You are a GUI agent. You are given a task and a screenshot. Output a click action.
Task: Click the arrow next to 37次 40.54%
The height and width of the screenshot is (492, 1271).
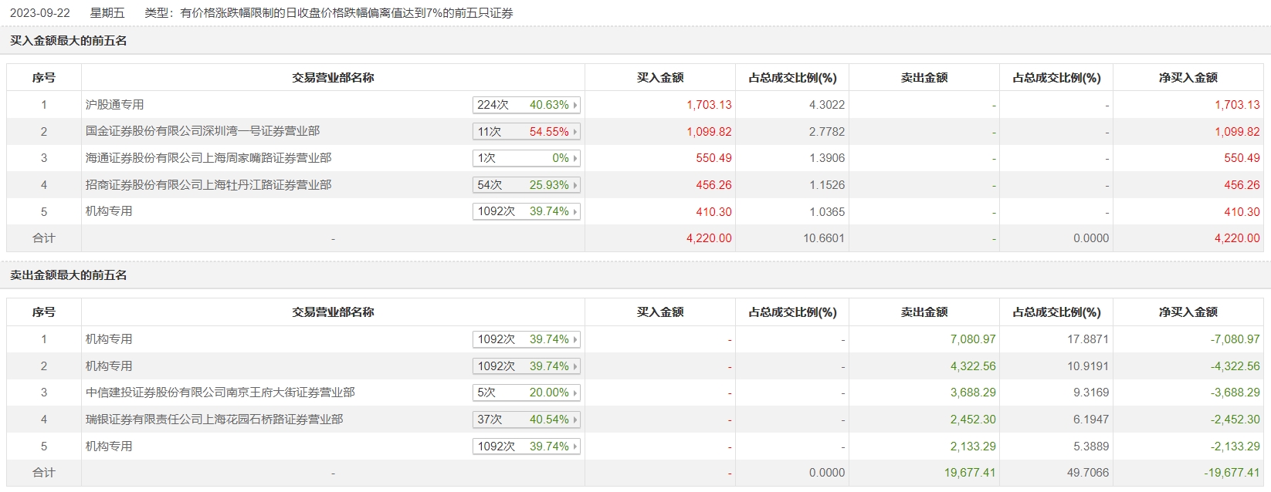(x=575, y=420)
